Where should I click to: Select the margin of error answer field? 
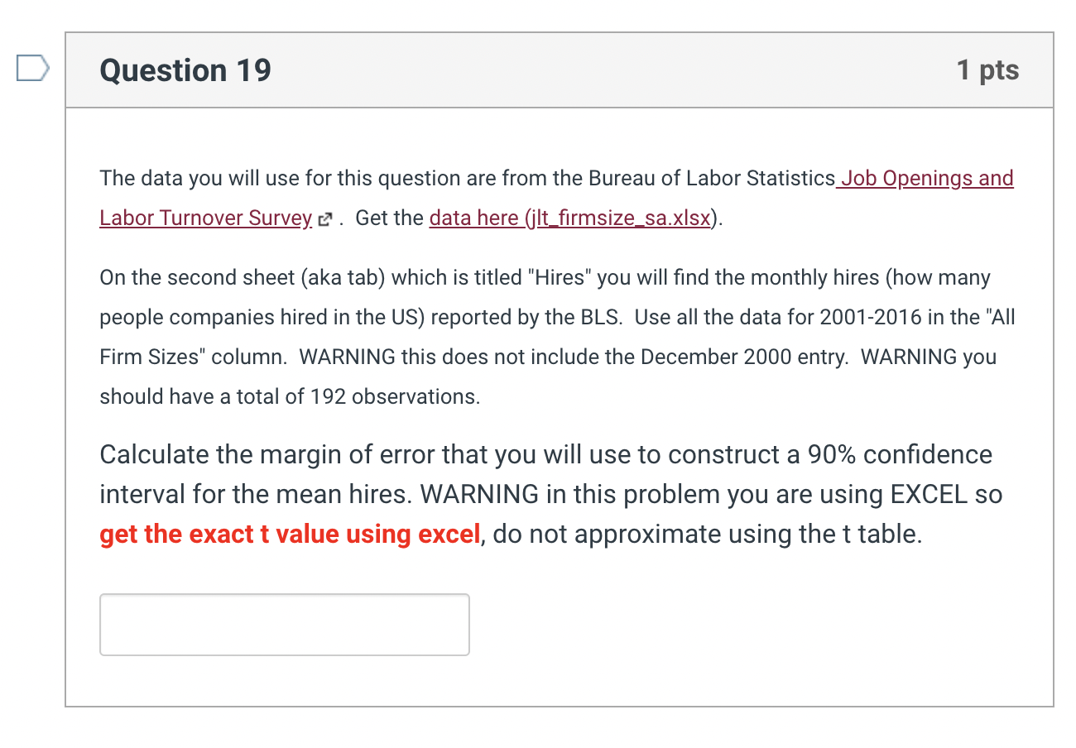(284, 624)
